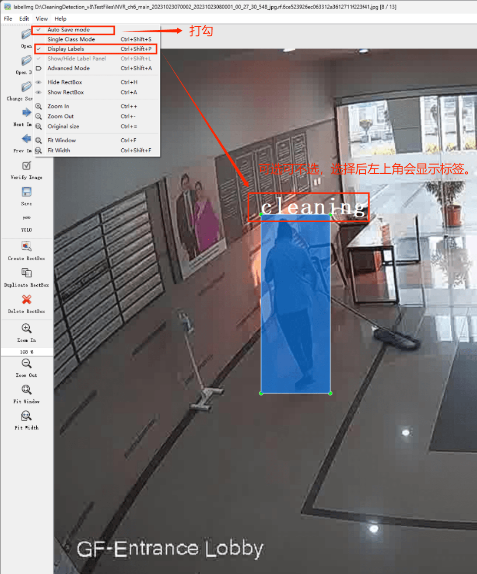The image size is (477, 574).
Task: Click the Save icon in toolbar
Action: pyautogui.click(x=26, y=192)
